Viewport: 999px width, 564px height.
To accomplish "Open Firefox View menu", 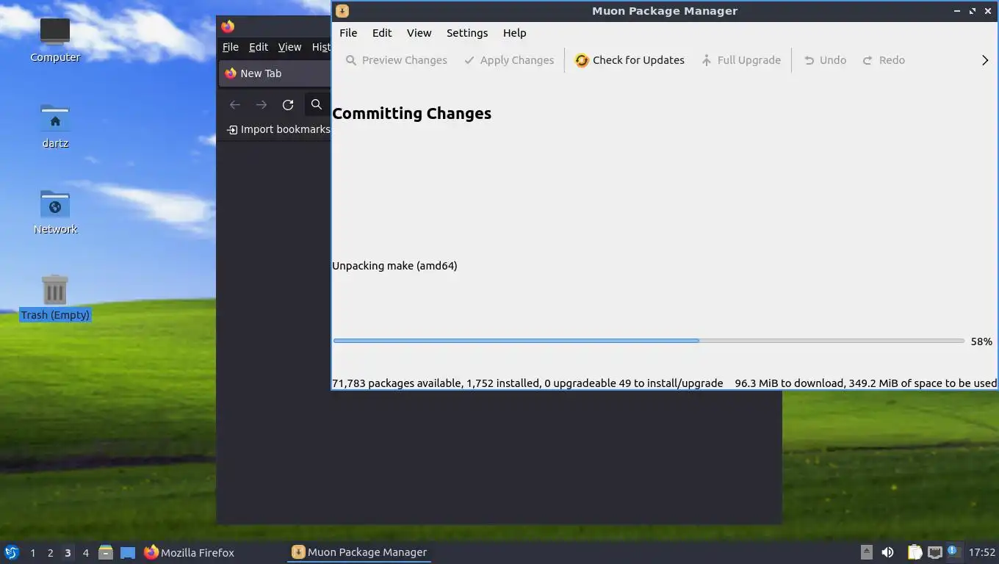I will (289, 47).
